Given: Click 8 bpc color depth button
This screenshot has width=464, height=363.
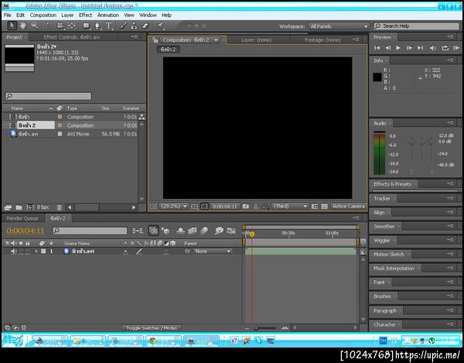Looking at the screenshot, I should pos(43,207).
